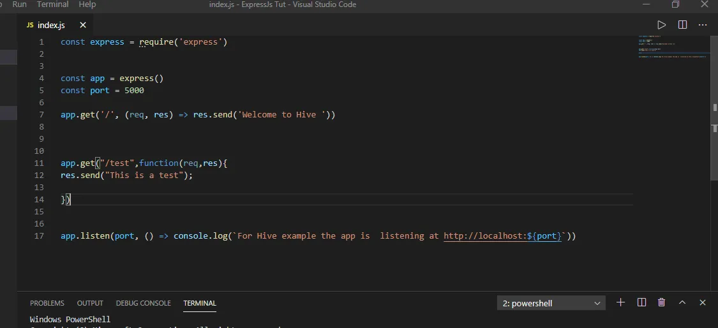This screenshot has width=718, height=328.
Task: Click the 'Welcome to Hive ' string
Action: point(281,114)
